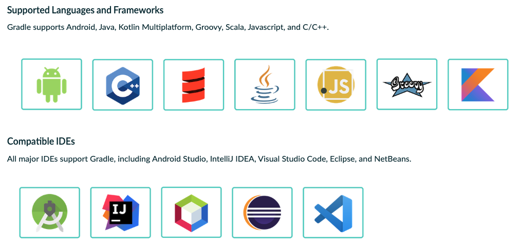Click the Android robot logo
Screen dimensions: 520x245
point(51,84)
